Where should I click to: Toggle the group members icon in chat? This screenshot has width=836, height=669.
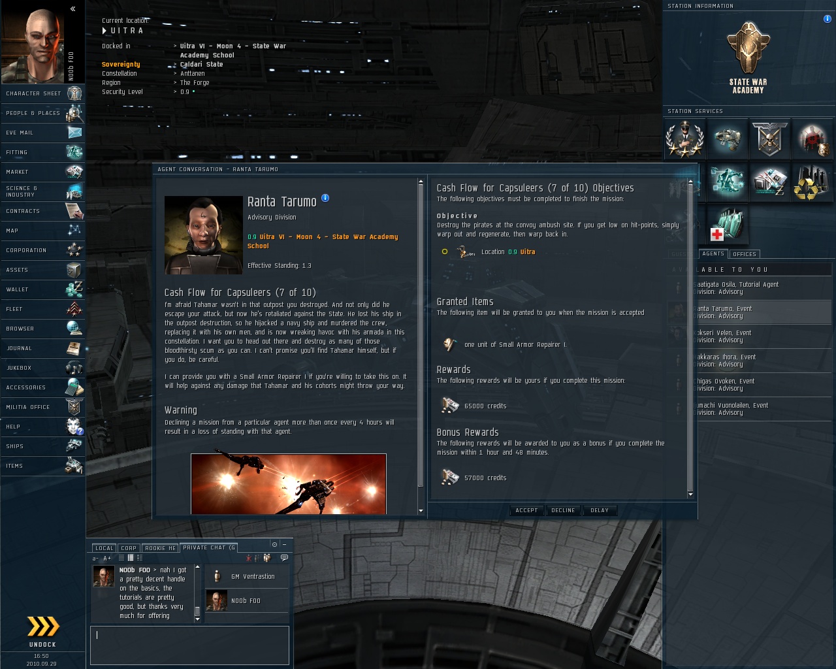coord(266,558)
